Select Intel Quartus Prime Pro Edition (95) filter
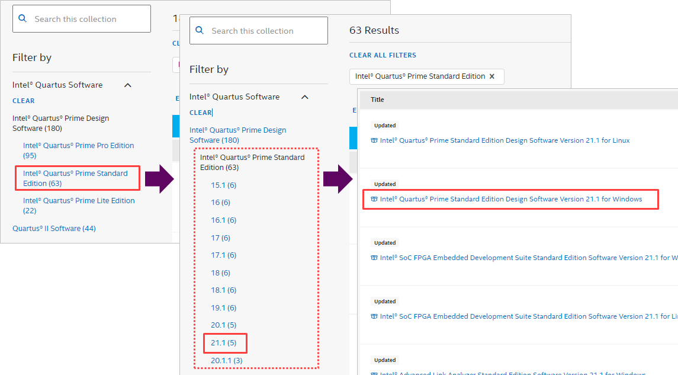 [x=78, y=150]
